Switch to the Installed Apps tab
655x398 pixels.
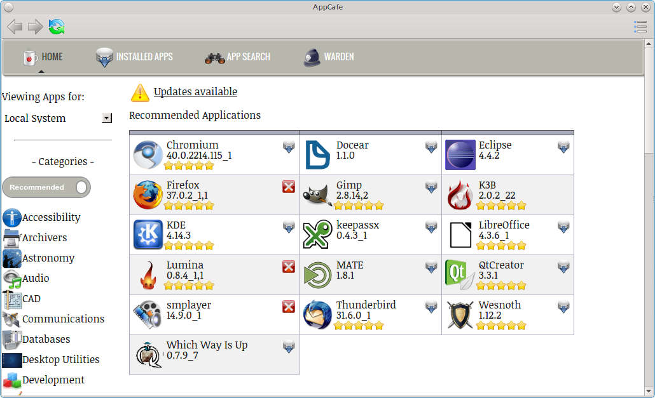[x=134, y=57]
